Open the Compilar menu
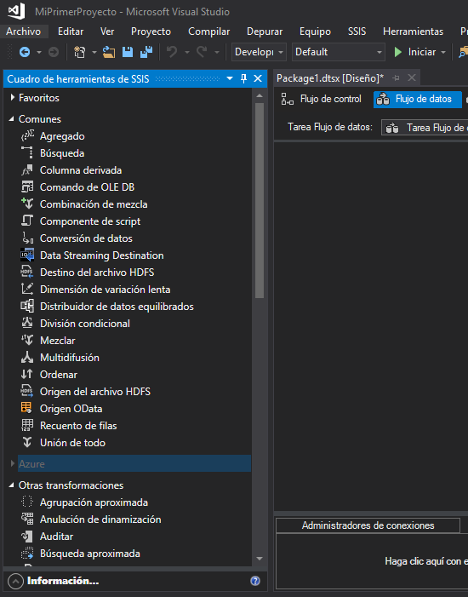 (208, 32)
